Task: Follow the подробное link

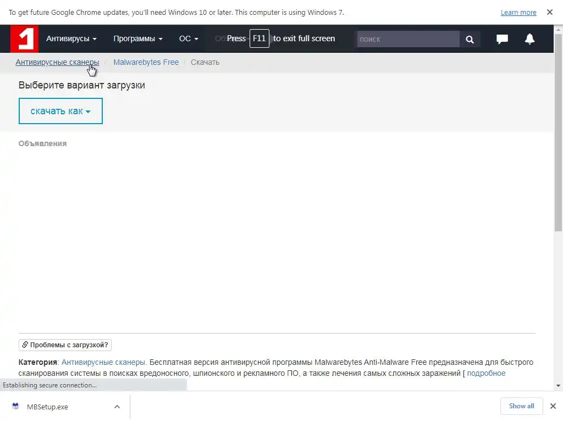Action: coord(486,373)
